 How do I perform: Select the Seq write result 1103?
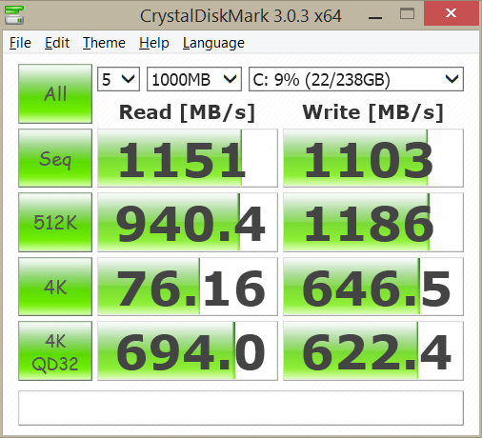point(373,158)
